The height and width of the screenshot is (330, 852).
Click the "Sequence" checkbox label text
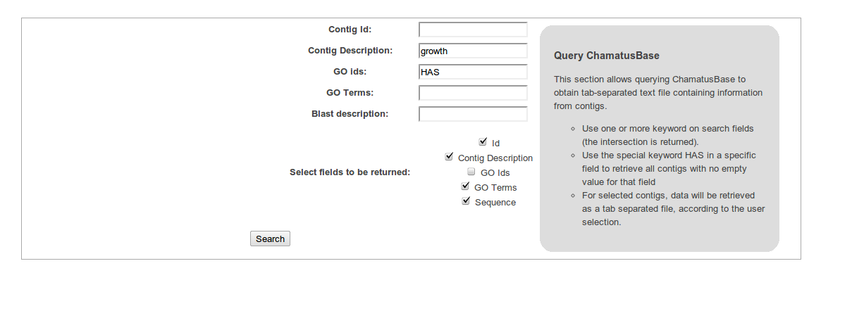[x=495, y=203]
